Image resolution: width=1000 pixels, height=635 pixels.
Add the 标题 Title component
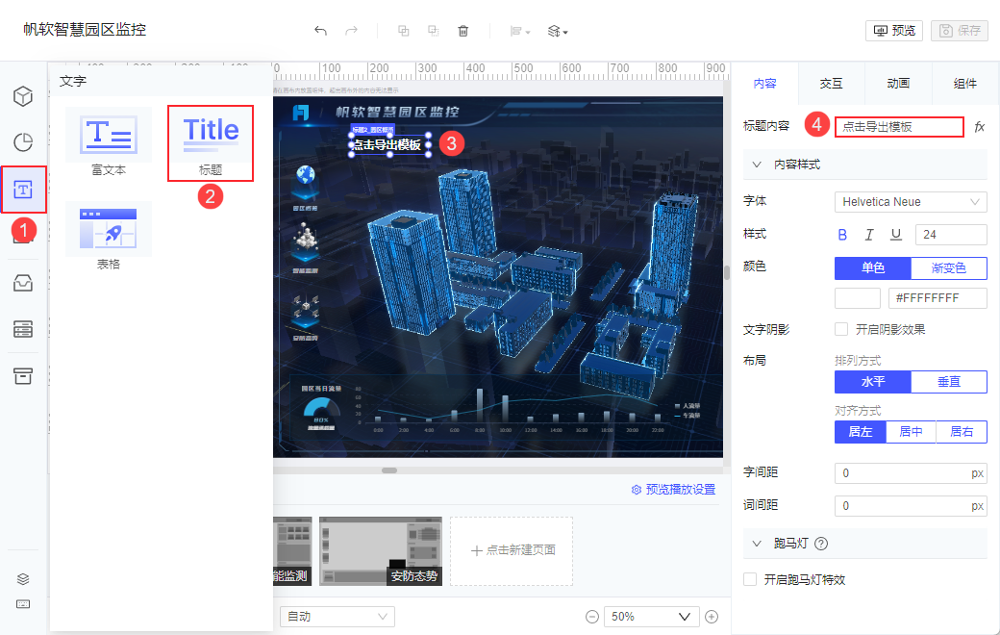click(x=211, y=143)
